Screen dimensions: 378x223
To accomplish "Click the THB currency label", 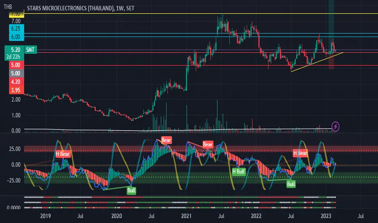I will click(x=8, y=7).
